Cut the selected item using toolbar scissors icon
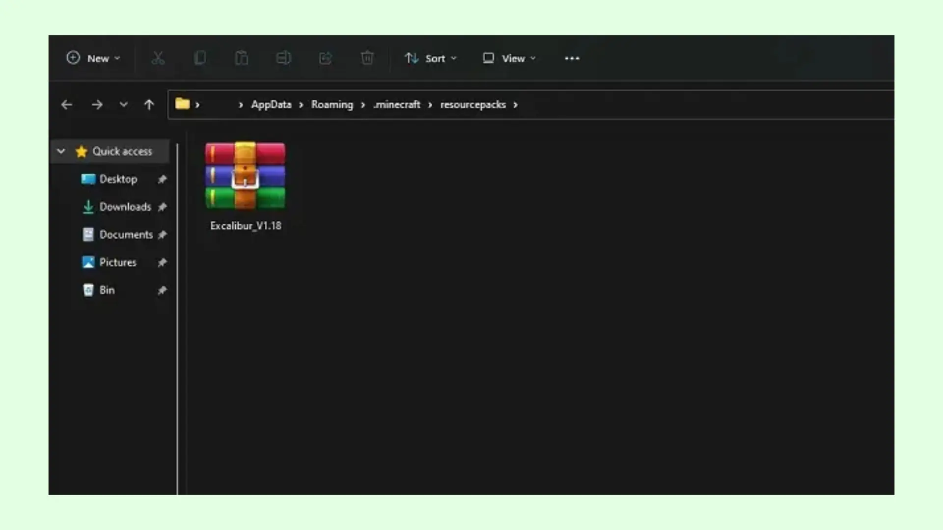Screen dimensions: 943x530 [158, 58]
